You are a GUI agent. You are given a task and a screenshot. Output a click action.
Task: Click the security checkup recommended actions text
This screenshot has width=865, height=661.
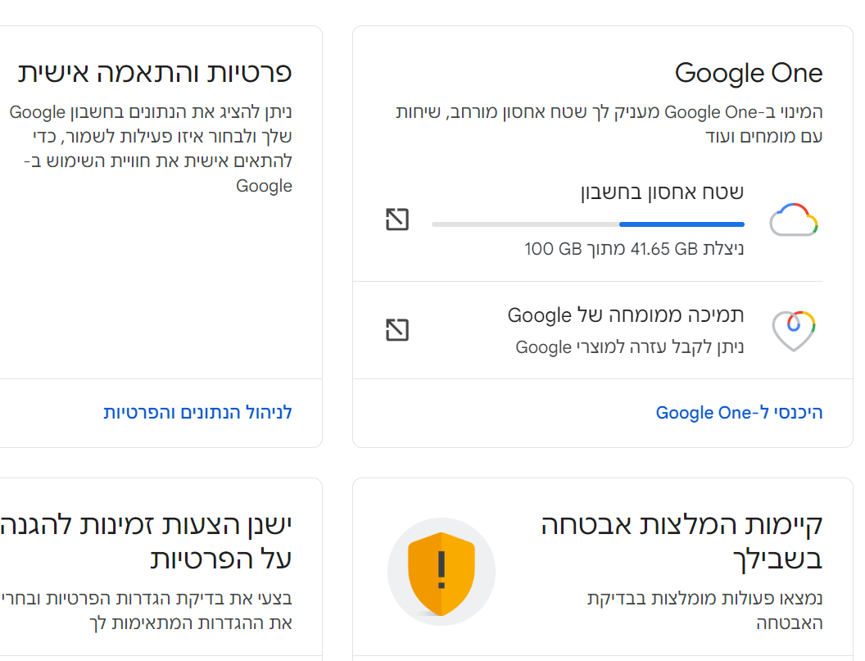704,610
